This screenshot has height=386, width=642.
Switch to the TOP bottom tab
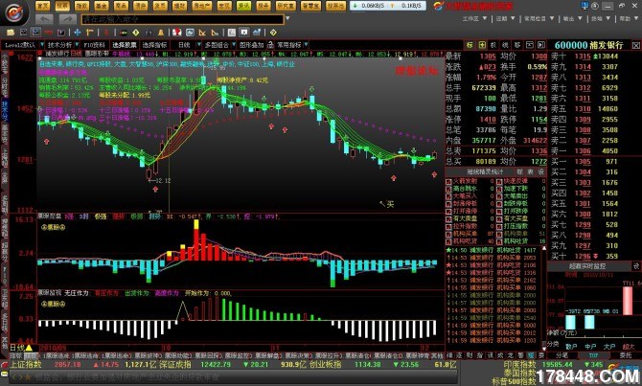(x=593, y=355)
